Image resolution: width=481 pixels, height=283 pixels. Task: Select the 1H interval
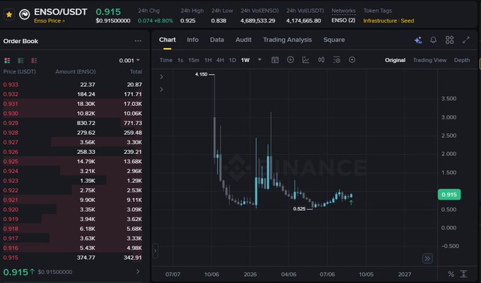click(208, 60)
